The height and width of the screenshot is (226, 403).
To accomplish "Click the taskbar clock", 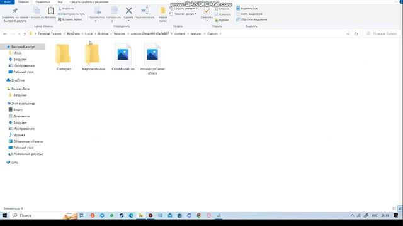I will point(385,216).
